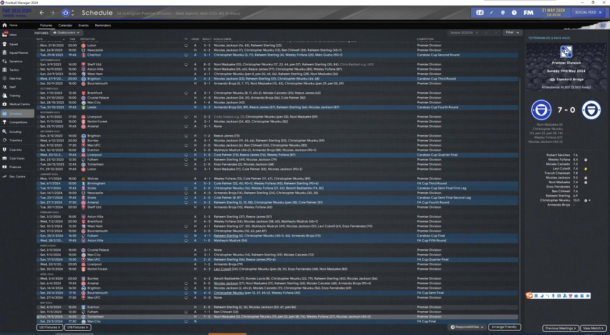
Task: Open U18 Fixtures
Action: (x=78, y=327)
